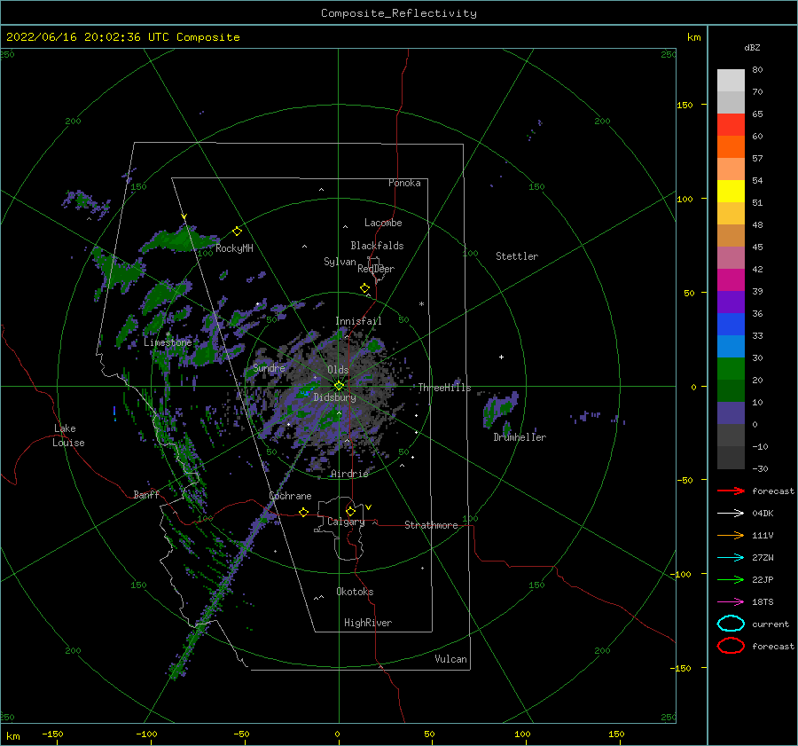Click the yellow diamond marker below the RedDeer label
This screenshot has height=746, width=798.
click(x=365, y=287)
